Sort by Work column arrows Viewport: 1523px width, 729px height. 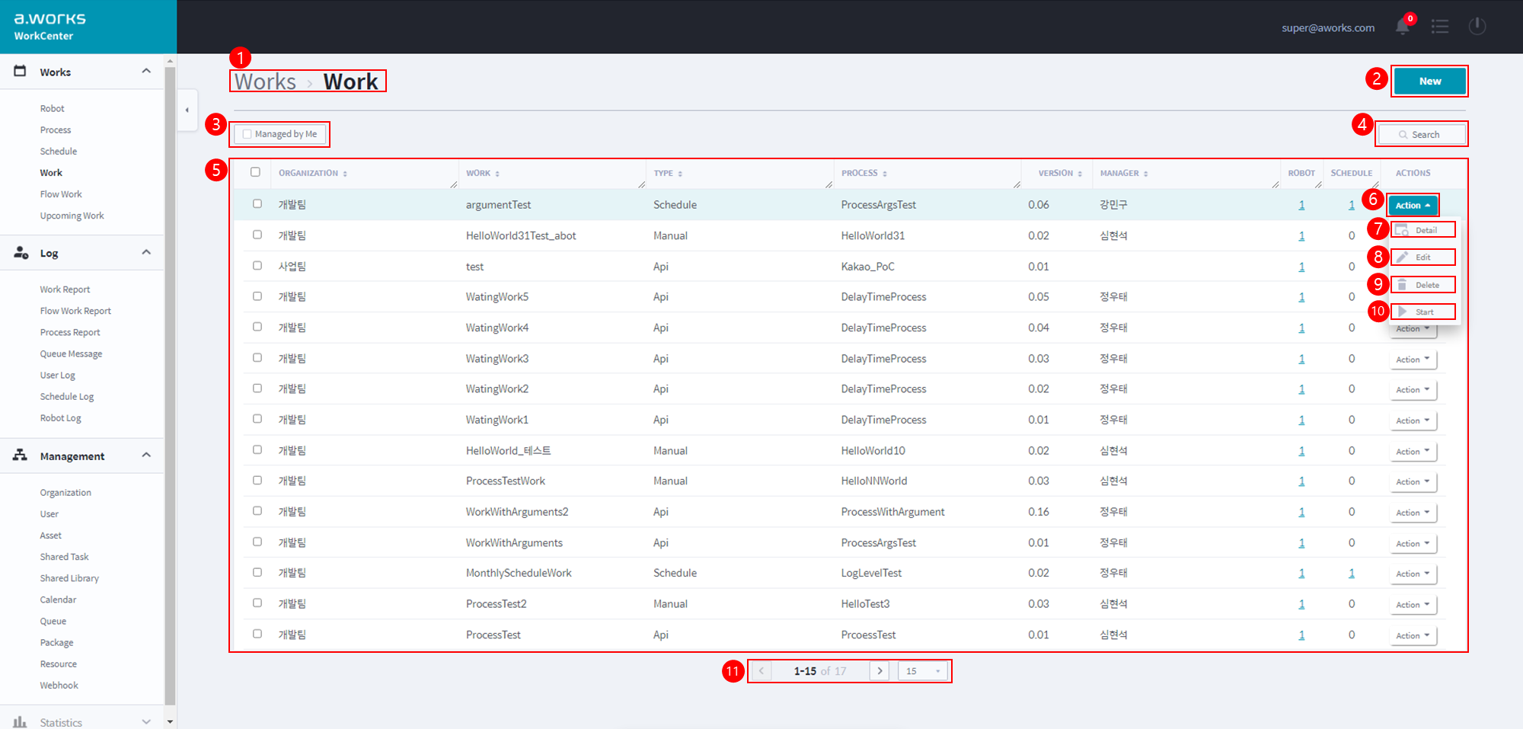497,174
